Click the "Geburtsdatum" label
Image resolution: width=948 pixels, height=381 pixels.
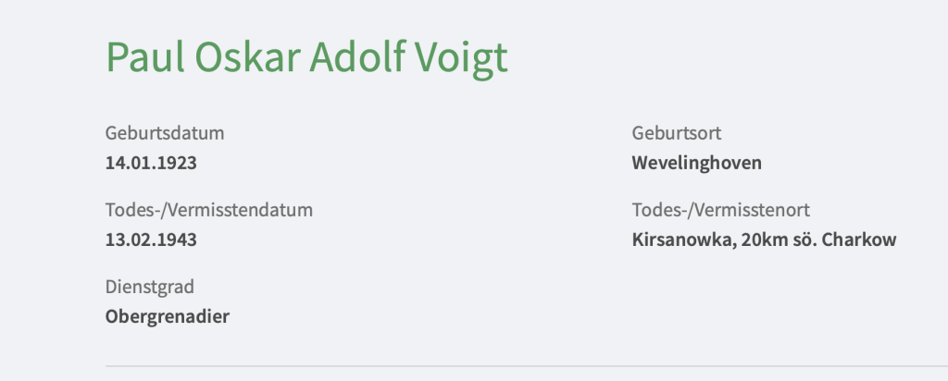[x=165, y=133]
